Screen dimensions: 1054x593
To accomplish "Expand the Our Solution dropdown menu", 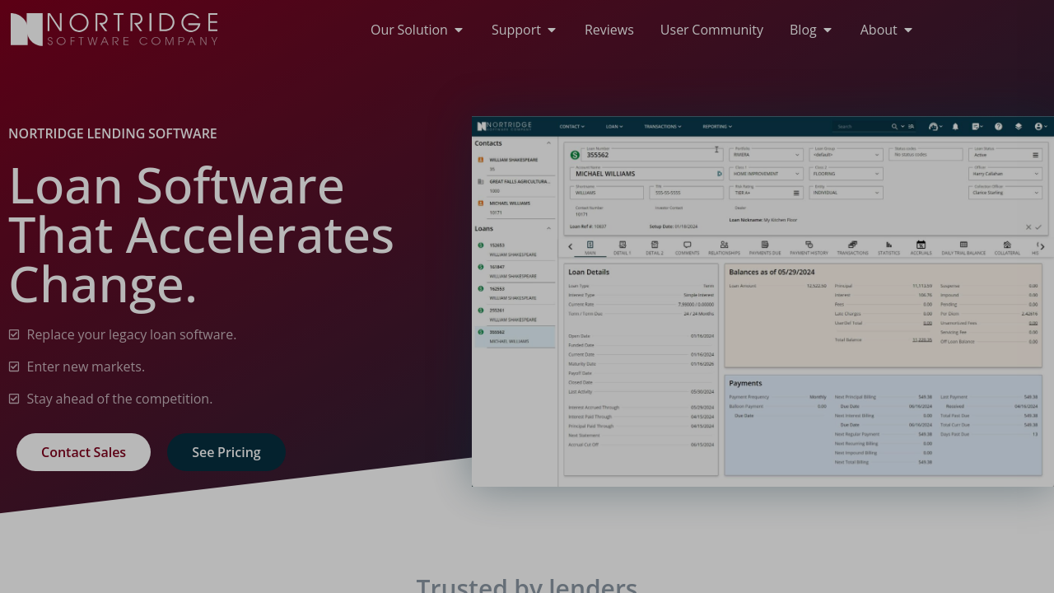I will point(417,30).
